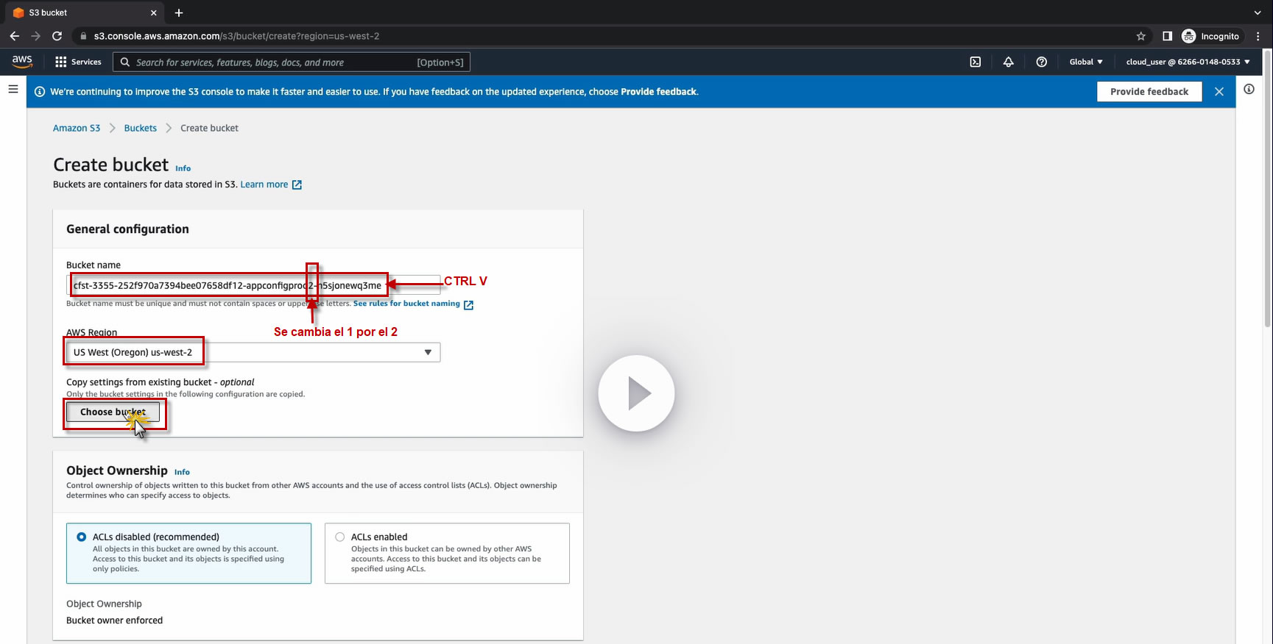Play the video overlay
Viewport: 1273px width, 644px height.
636,393
